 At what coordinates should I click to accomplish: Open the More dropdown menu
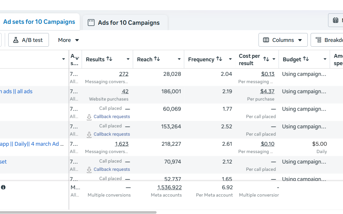click(68, 40)
